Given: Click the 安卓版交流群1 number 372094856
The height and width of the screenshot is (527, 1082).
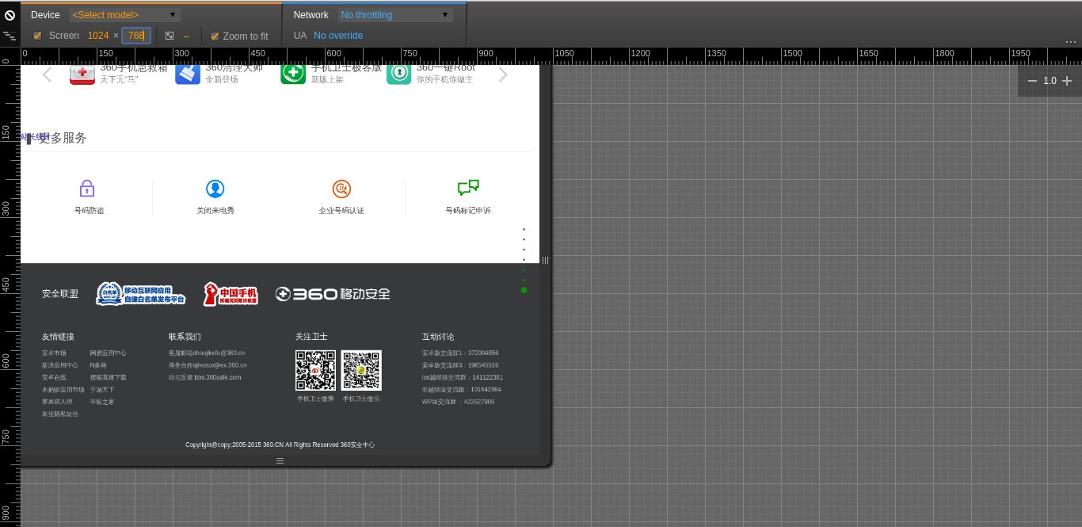Looking at the screenshot, I should (x=483, y=353).
